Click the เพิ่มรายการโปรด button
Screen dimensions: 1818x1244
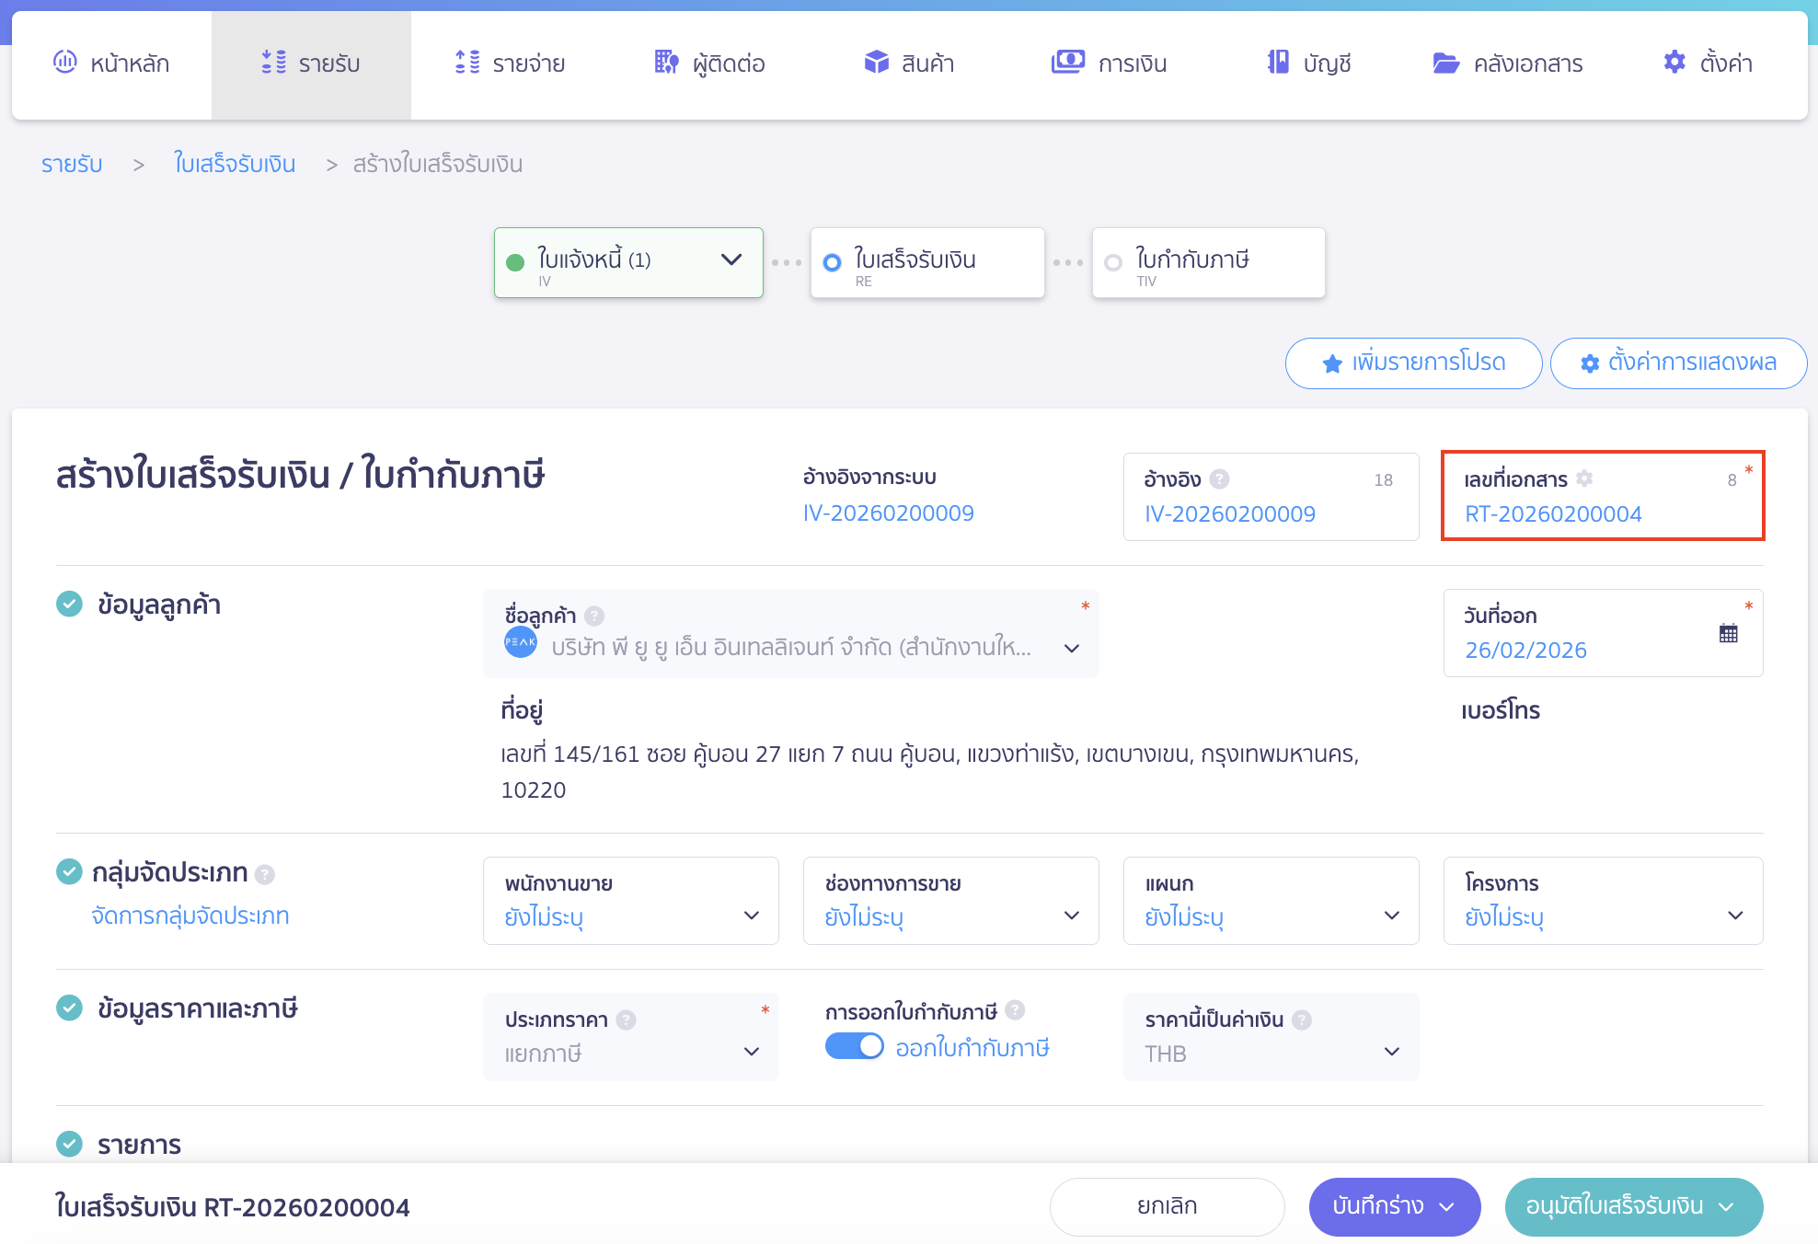click(x=1413, y=363)
